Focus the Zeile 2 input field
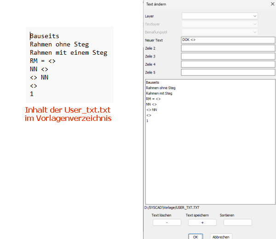The image size is (276, 239). click(x=228, y=48)
